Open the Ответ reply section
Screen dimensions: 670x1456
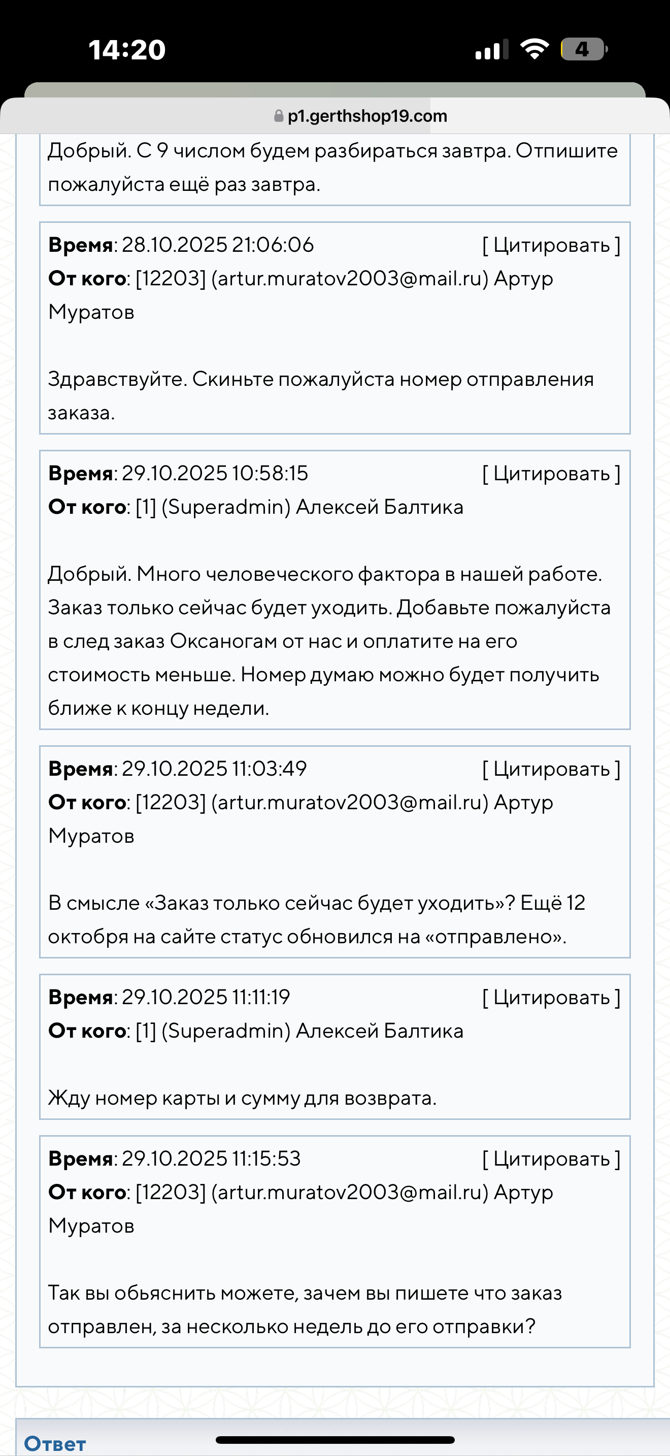pyautogui.click(x=55, y=1444)
